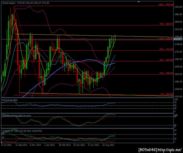Image resolution: width=183 pixels, height=153 pixels.
Task: Select the 78.6 - 1835.57 Fibonacci level label
Action: 166,24
